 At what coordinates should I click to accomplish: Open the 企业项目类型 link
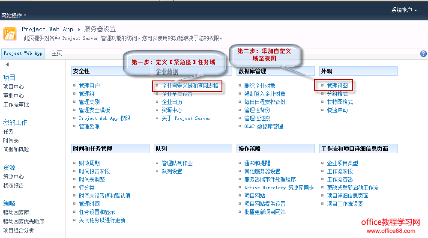click(x=343, y=163)
